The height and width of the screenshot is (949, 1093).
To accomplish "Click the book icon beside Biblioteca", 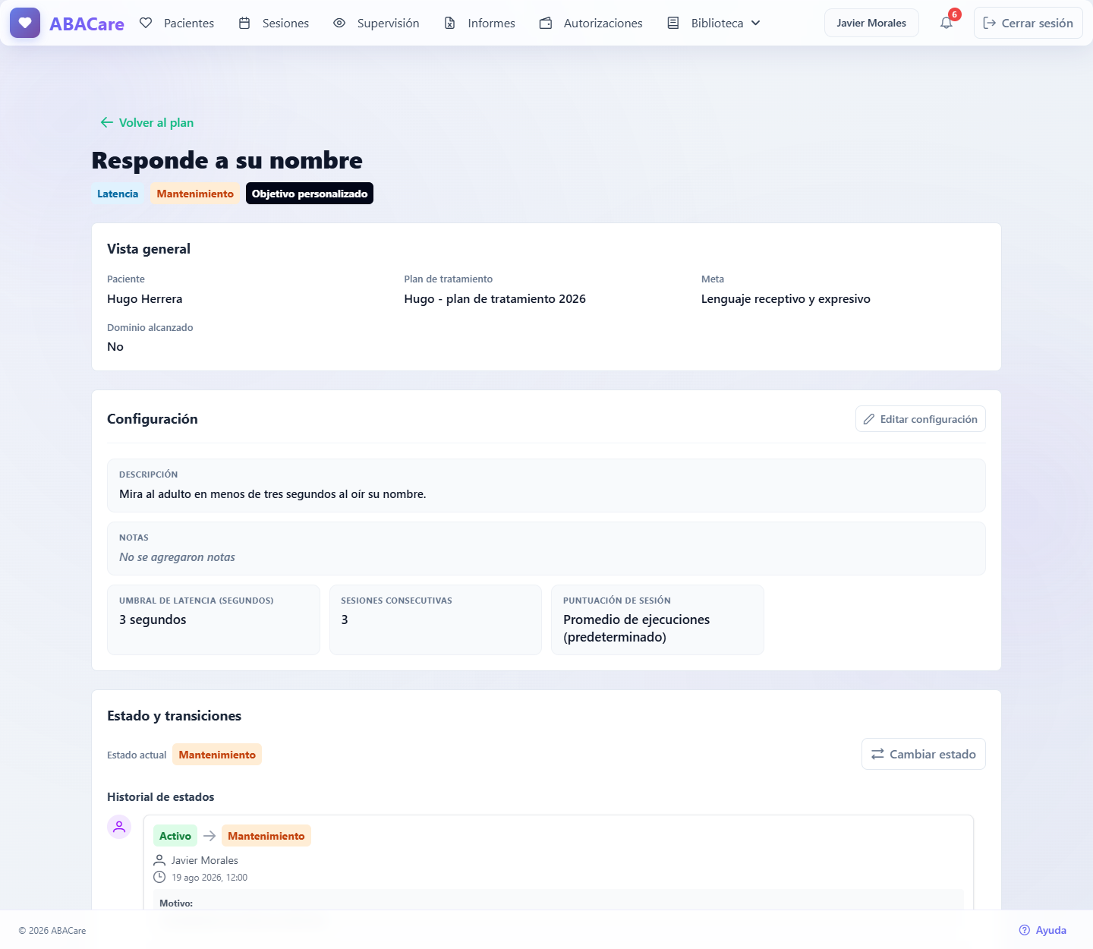I will tap(673, 23).
